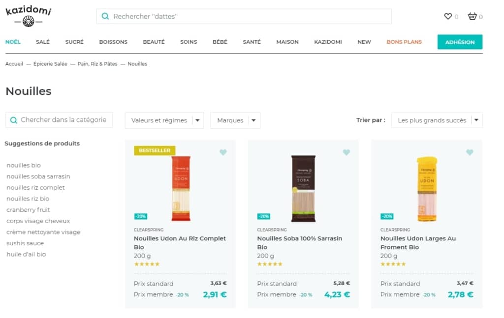The image size is (504, 318).
Task: Select suggestion cranberry fruit
Action: tap(28, 210)
